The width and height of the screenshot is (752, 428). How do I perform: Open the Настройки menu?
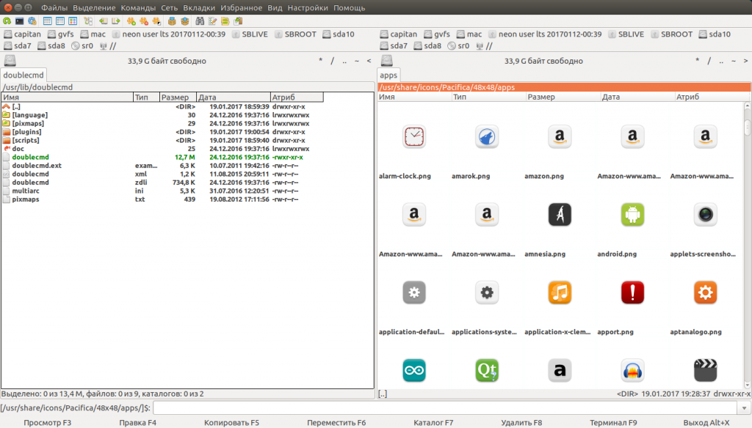308,7
